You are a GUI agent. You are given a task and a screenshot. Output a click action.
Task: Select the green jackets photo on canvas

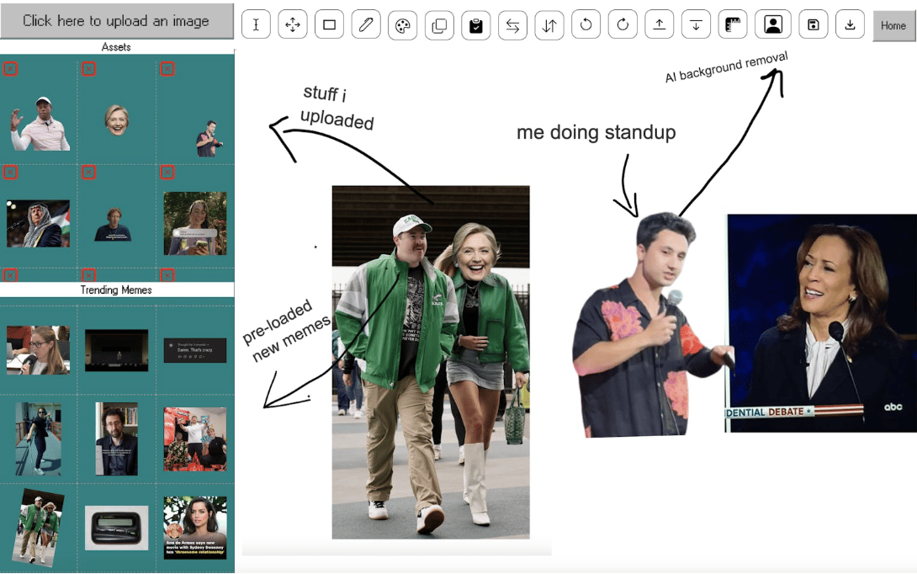pyautogui.click(x=431, y=362)
